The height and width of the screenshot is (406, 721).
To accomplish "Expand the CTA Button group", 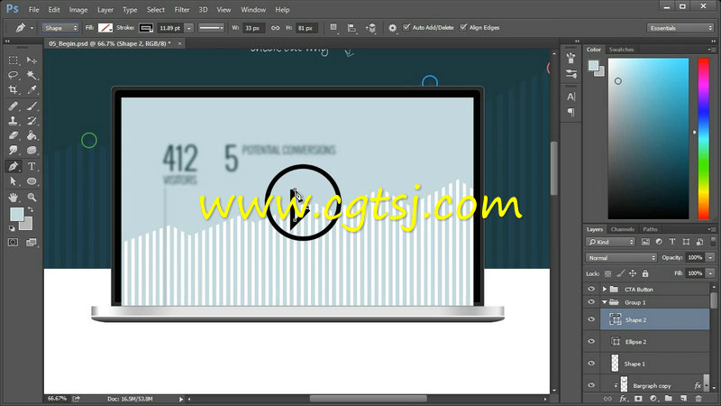I will pyautogui.click(x=605, y=289).
